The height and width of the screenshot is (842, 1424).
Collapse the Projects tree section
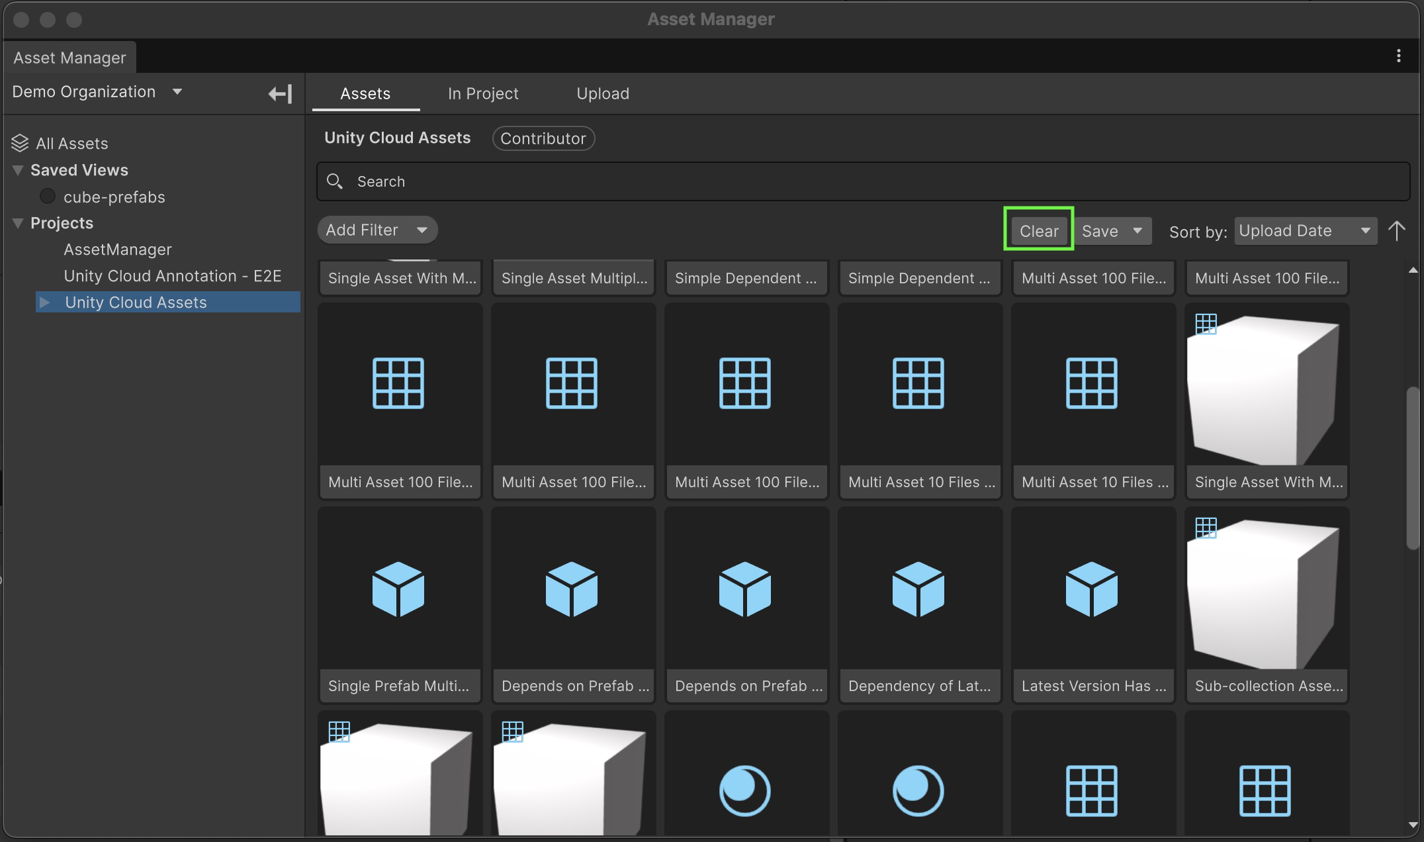tap(18, 223)
